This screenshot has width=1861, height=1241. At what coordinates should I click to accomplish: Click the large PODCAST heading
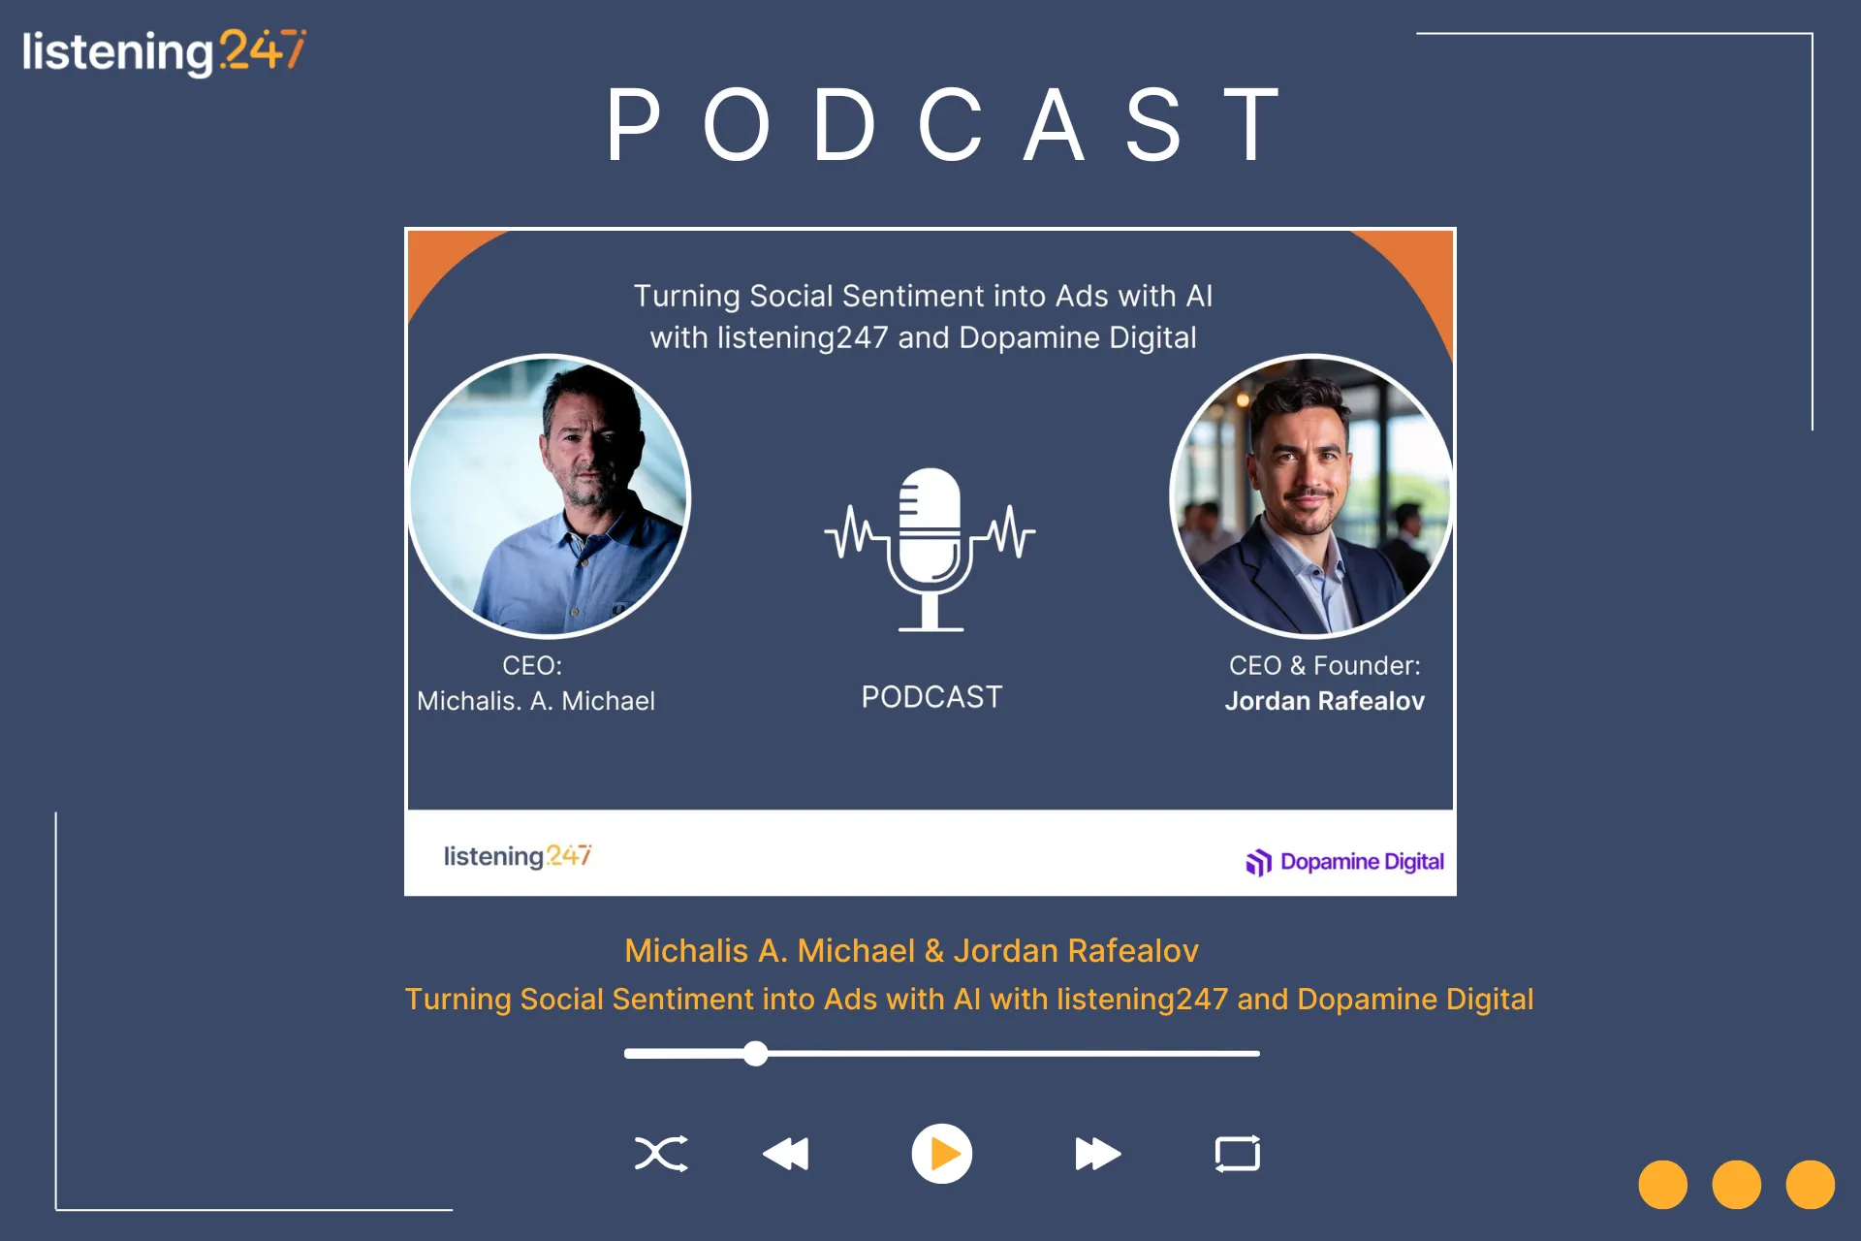point(945,126)
